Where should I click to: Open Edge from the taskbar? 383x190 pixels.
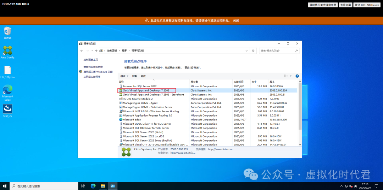(93, 186)
